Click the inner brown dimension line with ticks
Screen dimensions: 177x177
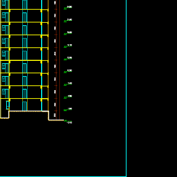click(x=56, y=60)
